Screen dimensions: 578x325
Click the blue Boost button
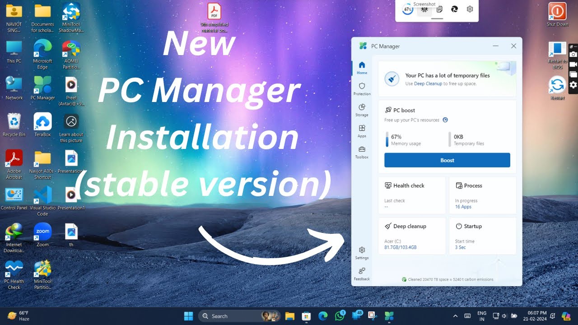point(447,160)
